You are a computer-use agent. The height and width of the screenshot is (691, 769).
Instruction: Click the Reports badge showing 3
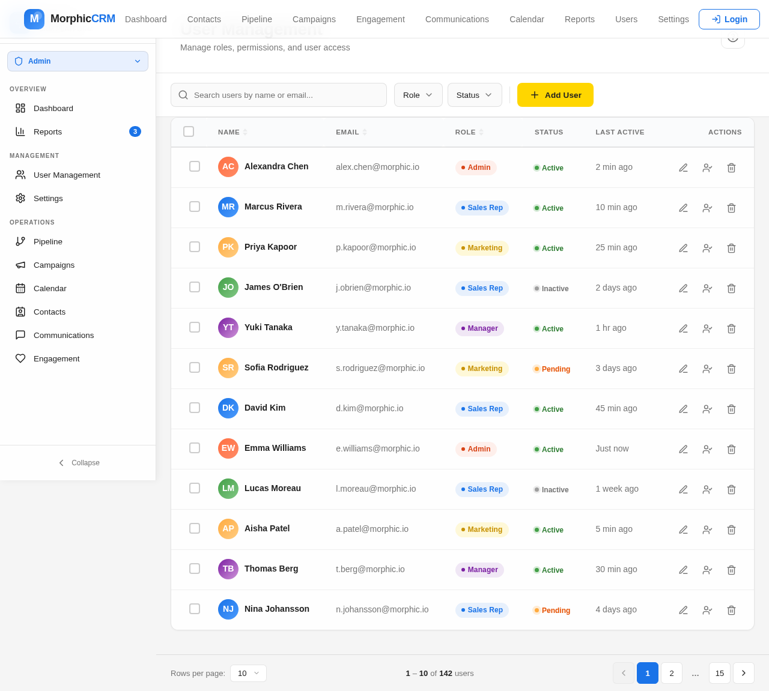pos(135,131)
